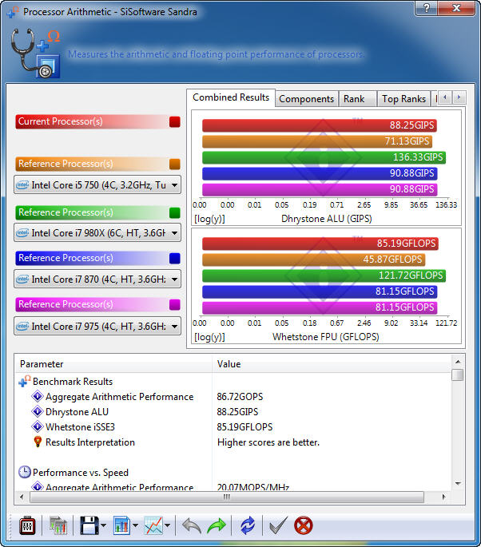
Task: Click the Whetstone iSSE3 diamond icon
Action: pos(38,426)
